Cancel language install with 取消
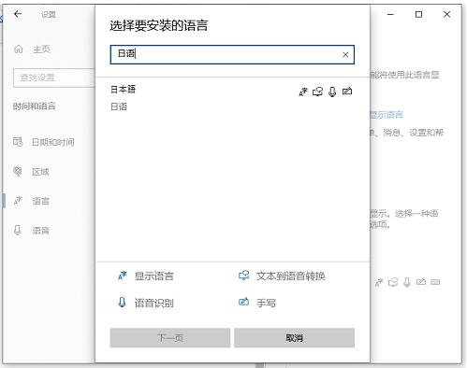Viewport: 467px width, 368px height. point(295,338)
